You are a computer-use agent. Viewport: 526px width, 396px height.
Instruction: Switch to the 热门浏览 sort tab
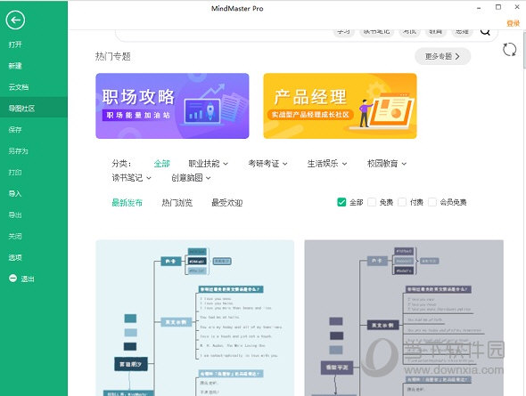(x=177, y=203)
